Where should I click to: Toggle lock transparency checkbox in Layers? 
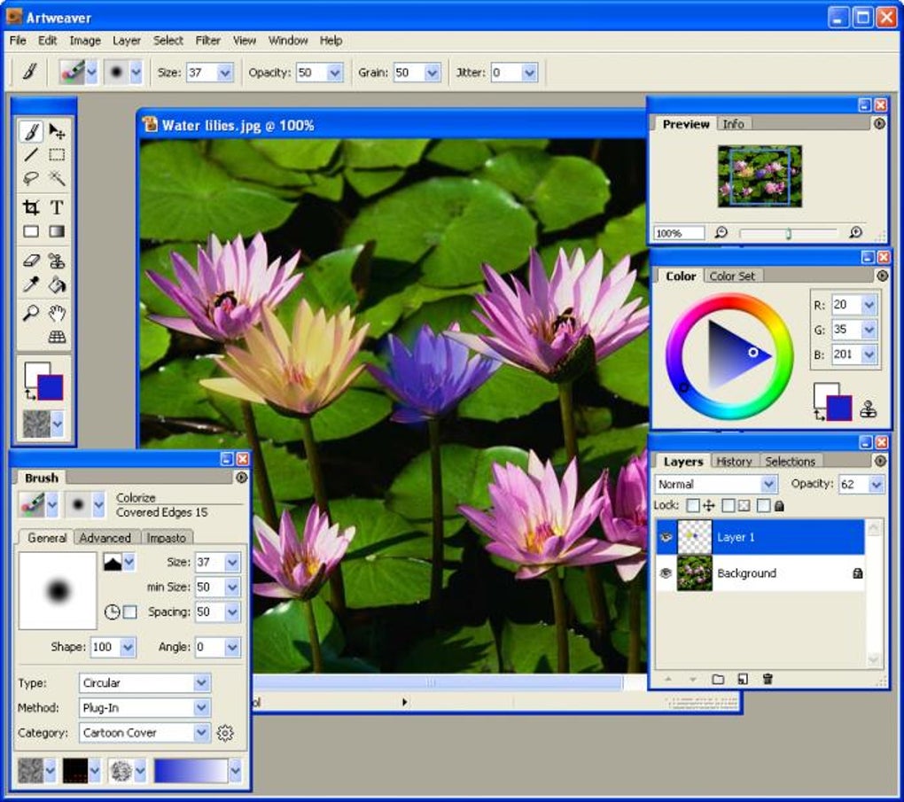(x=729, y=506)
